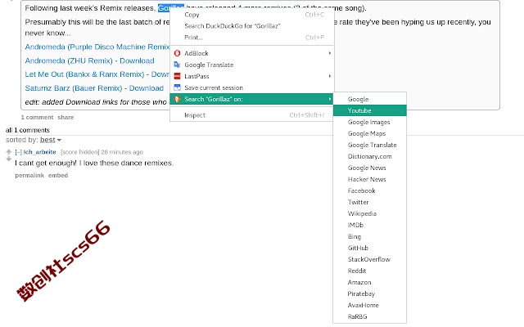Search Gorillaz on Bing

tap(370, 236)
